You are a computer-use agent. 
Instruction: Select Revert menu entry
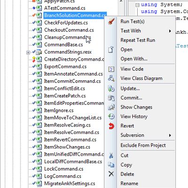tap(127, 126)
